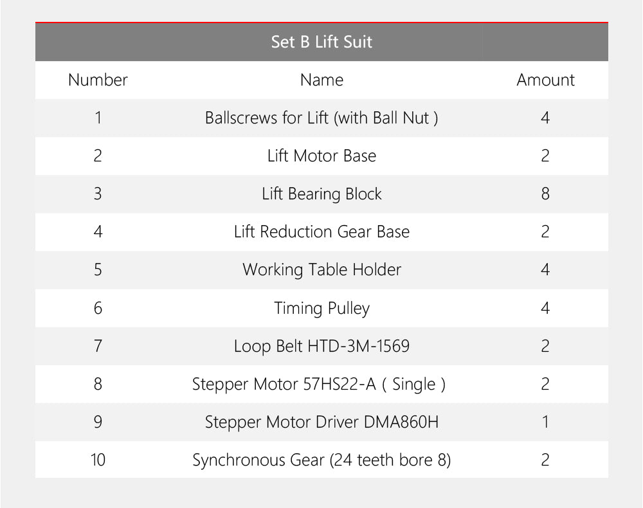
Task: Click the 'Lift Bearing Block' name cell
Action: 321,194
